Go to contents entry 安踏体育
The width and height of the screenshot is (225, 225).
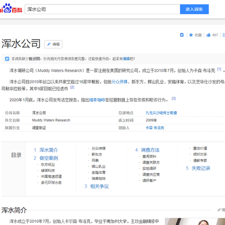(99, 172)
